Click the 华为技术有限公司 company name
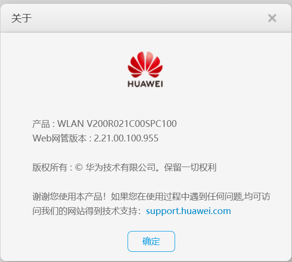Image resolution: width=292 pixels, height=262 pixels. (x=120, y=168)
